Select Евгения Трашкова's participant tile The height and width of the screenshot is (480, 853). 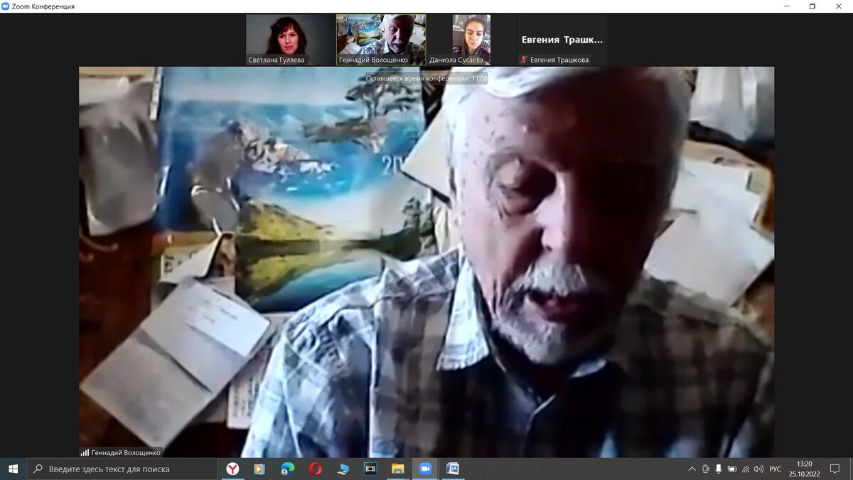pyautogui.click(x=562, y=40)
